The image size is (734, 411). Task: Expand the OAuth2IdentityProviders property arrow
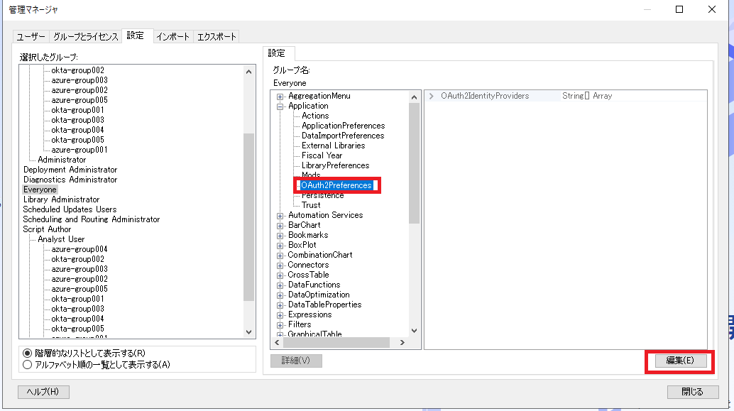(x=432, y=96)
